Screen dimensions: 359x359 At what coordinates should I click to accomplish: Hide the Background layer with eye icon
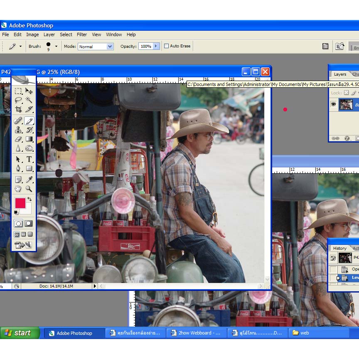pos(333,105)
